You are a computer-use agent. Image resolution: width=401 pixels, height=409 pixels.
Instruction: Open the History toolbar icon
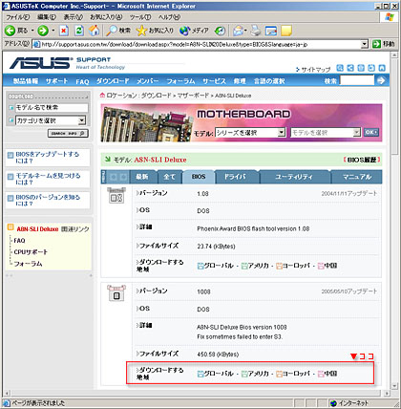[x=220, y=31]
